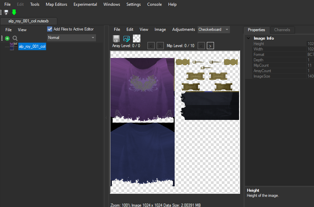This screenshot has height=207, width=314.
Task: Enable the Add Files to Active Editor checkbox
Action: click(x=50, y=29)
